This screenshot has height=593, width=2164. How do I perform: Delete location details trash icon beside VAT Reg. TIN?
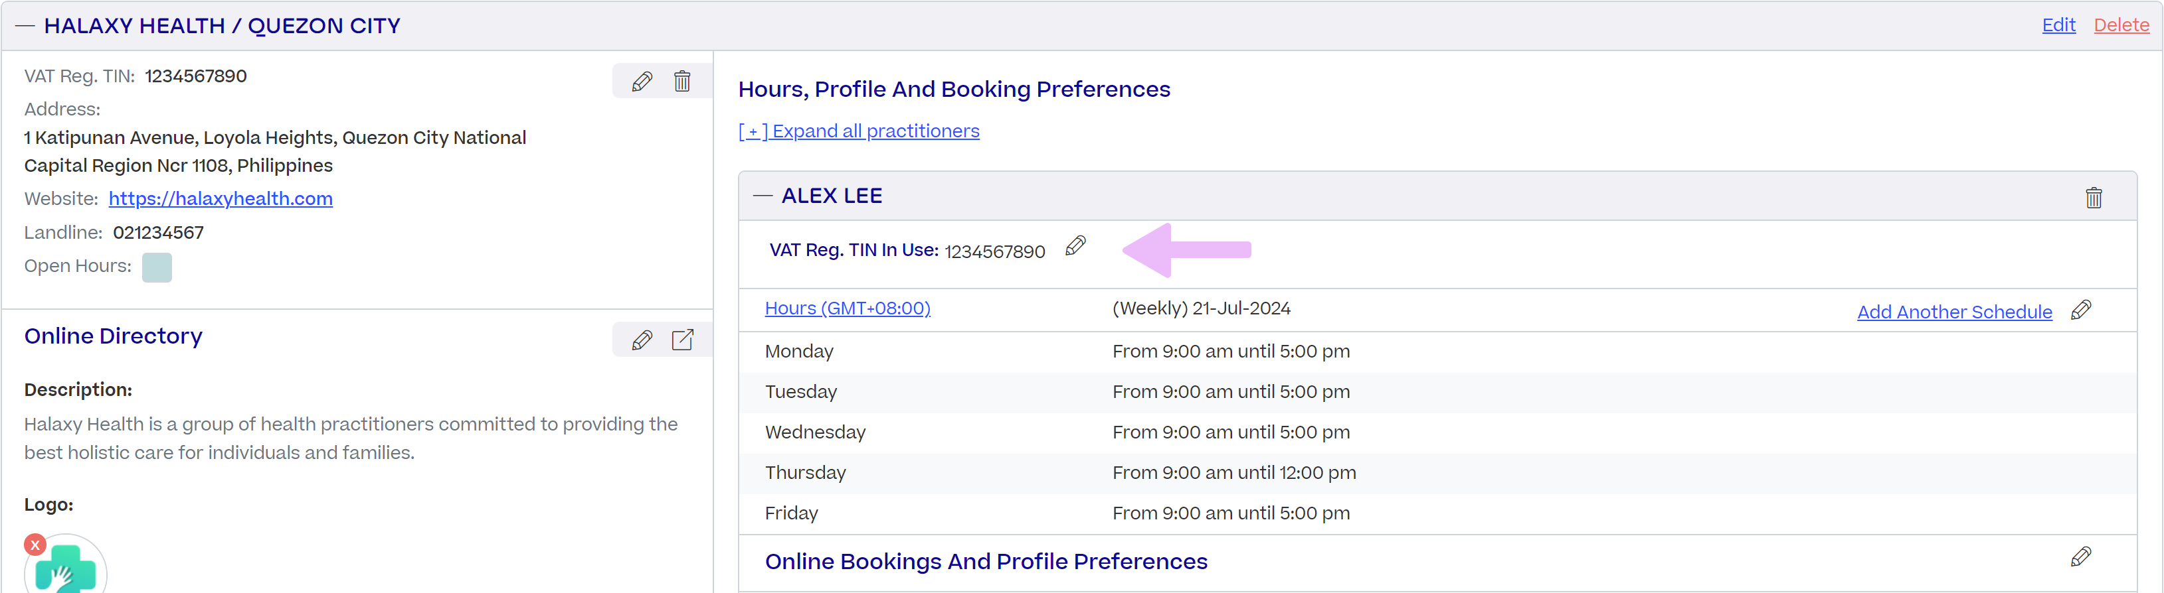tap(682, 82)
